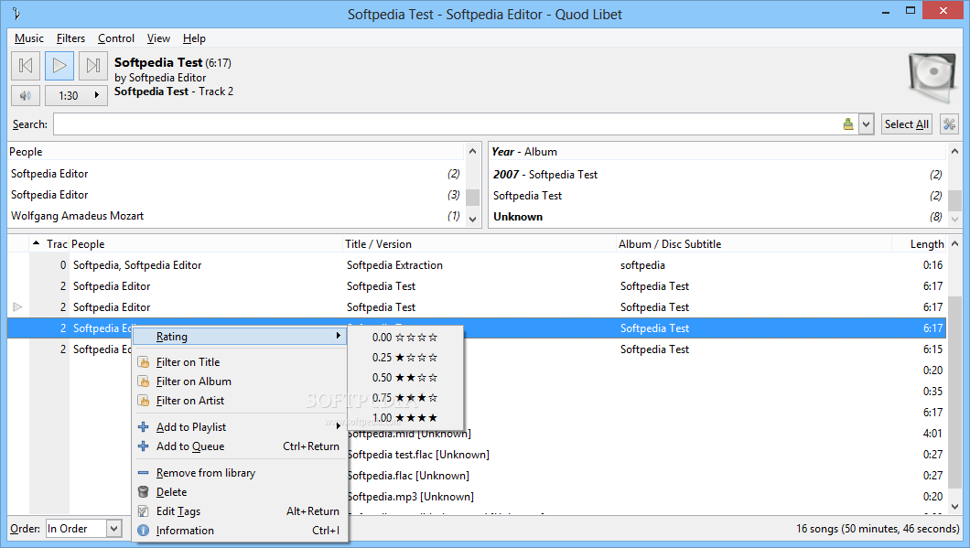Sort by the Length column header
Screen dimensions: 970x548
click(x=920, y=244)
